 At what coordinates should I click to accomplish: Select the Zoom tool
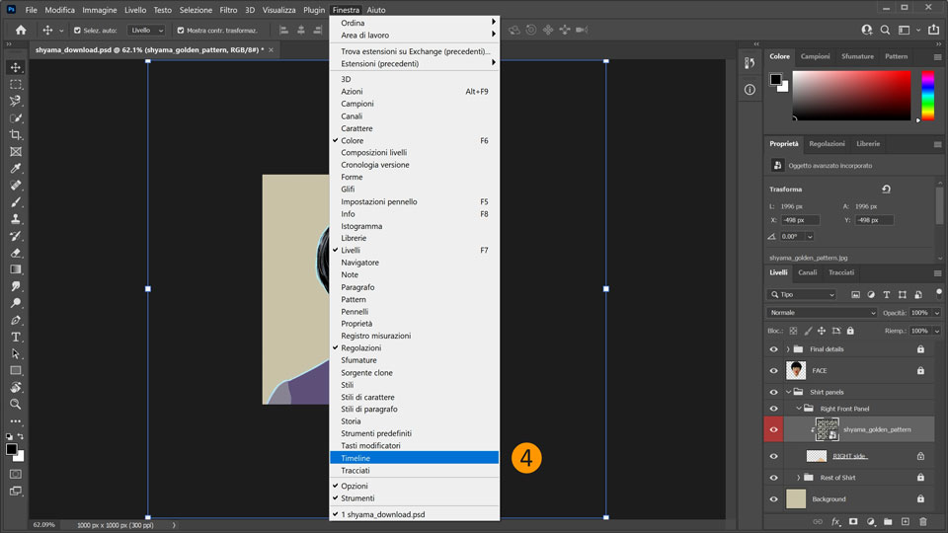coord(16,404)
